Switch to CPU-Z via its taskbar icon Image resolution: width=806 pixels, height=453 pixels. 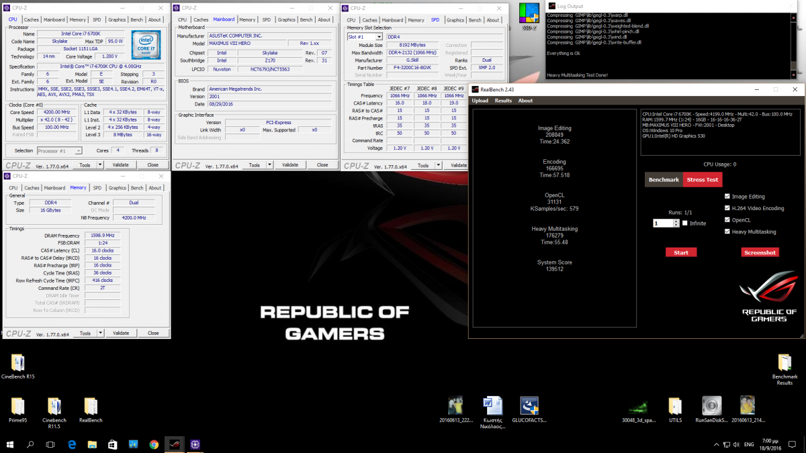click(195, 444)
